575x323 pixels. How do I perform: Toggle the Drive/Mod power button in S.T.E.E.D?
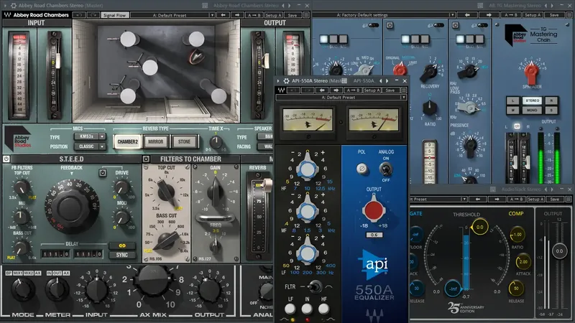pos(103,172)
